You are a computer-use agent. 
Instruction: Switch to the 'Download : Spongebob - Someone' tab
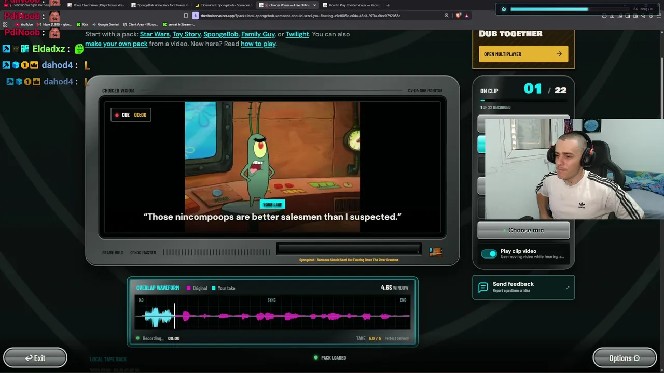(223, 5)
